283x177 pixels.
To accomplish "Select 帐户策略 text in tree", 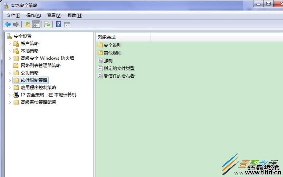I will click(x=30, y=43).
